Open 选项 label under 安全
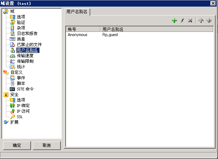The height and width of the screenshot is (159, 218). 21,100
